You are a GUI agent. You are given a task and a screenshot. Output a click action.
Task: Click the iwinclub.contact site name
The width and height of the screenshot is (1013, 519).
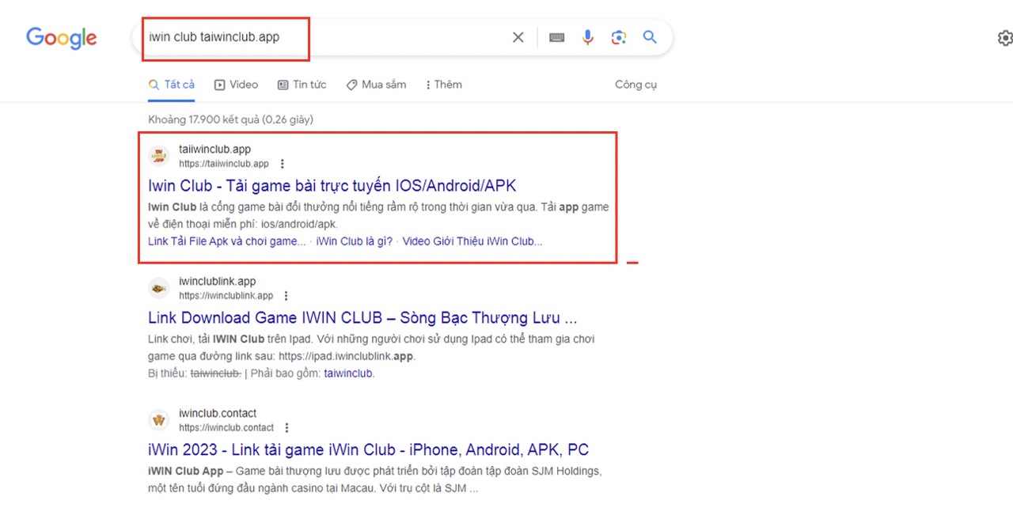pos(218,414)
